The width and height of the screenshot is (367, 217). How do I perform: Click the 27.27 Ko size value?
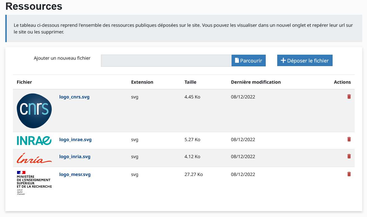coord(194,175)
